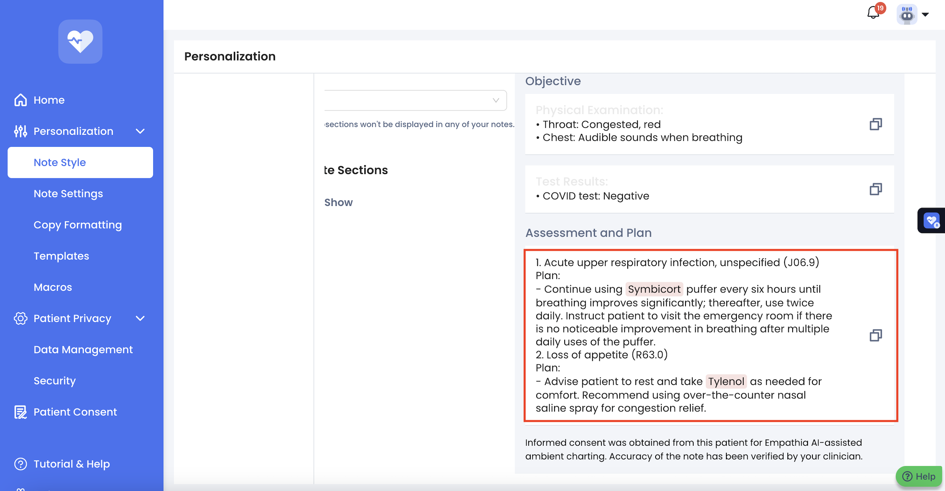Select Templates in the sidebar
Screen dimensions: 945x491
61,256
